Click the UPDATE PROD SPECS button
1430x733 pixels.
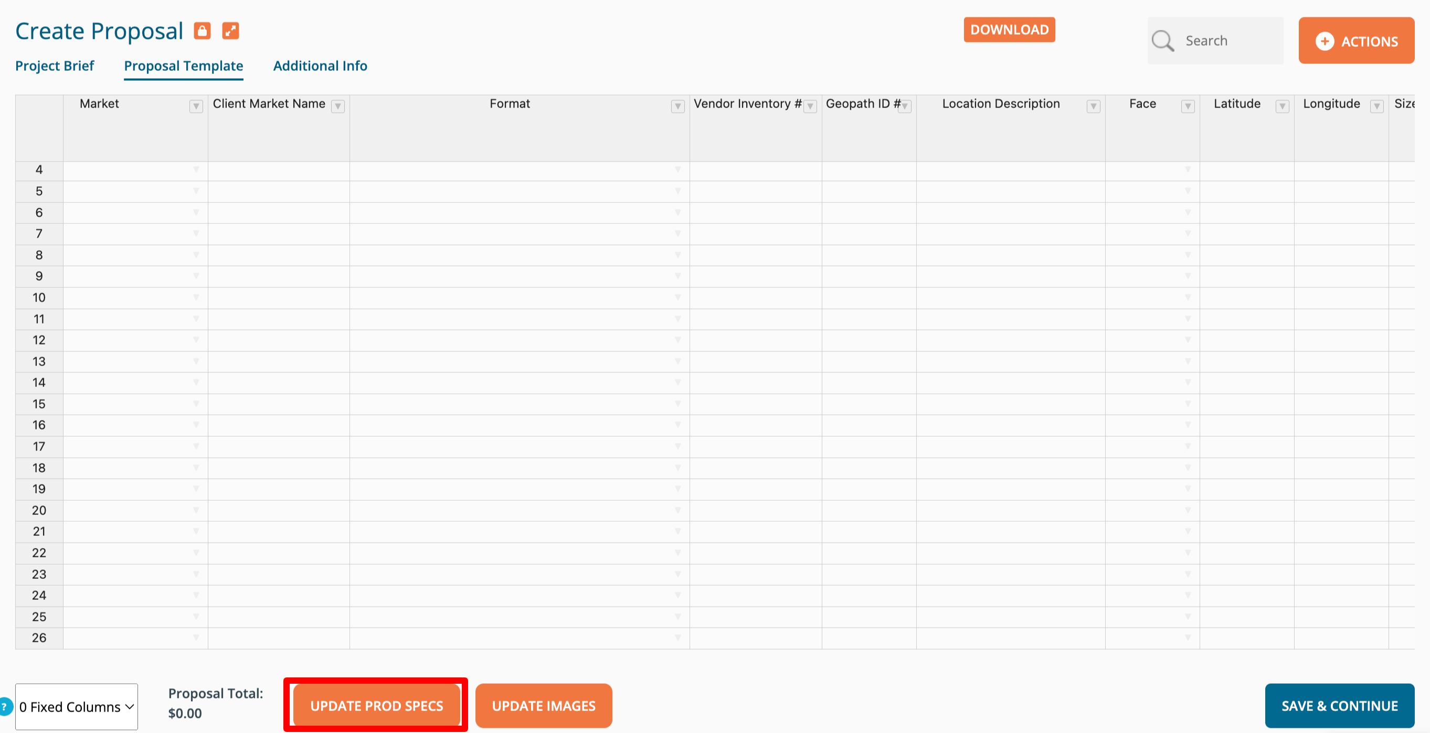[376, 706]
